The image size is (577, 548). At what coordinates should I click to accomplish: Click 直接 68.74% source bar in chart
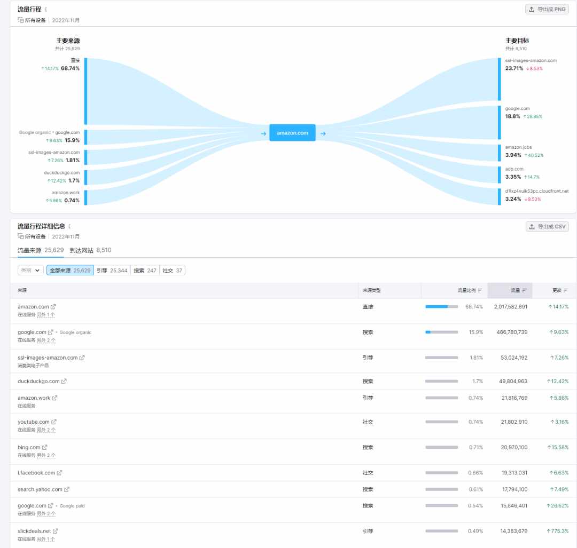(85, 91)
